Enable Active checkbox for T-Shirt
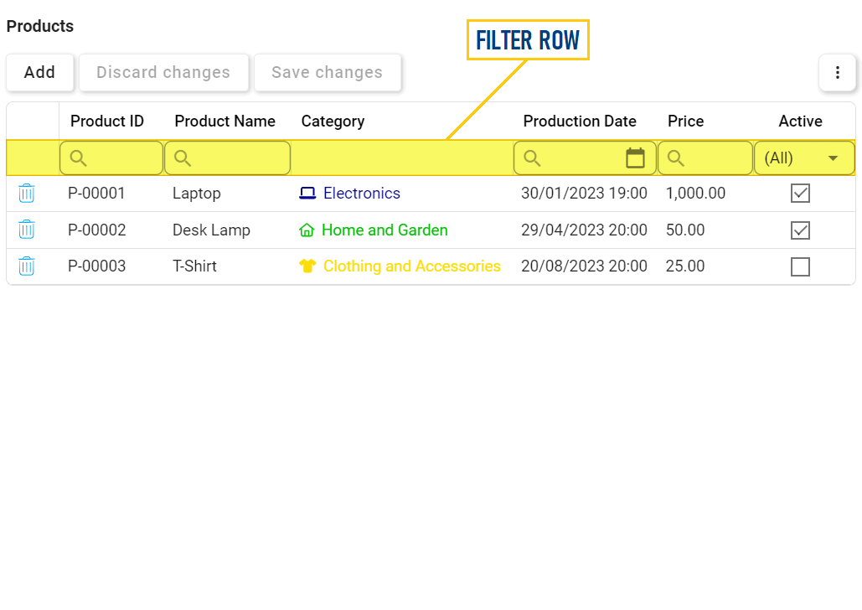The height and width of the screenshot is (610, 862). (x=800, y=266)
